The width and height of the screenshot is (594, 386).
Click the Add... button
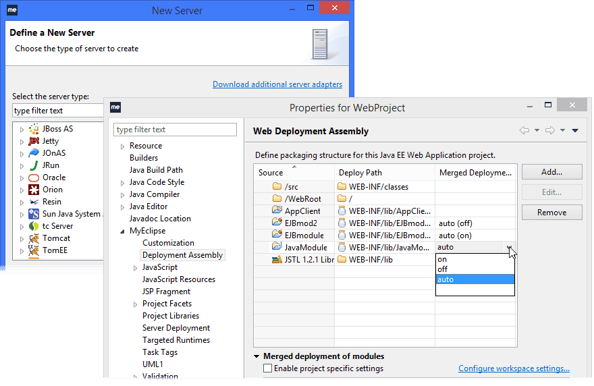[x=551, y=172]
